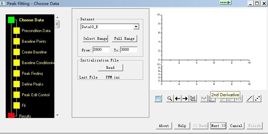Click the yellow square beside Baseline Conditioning
The height and width of the screenshot is (134, 268).
point(16,63)
